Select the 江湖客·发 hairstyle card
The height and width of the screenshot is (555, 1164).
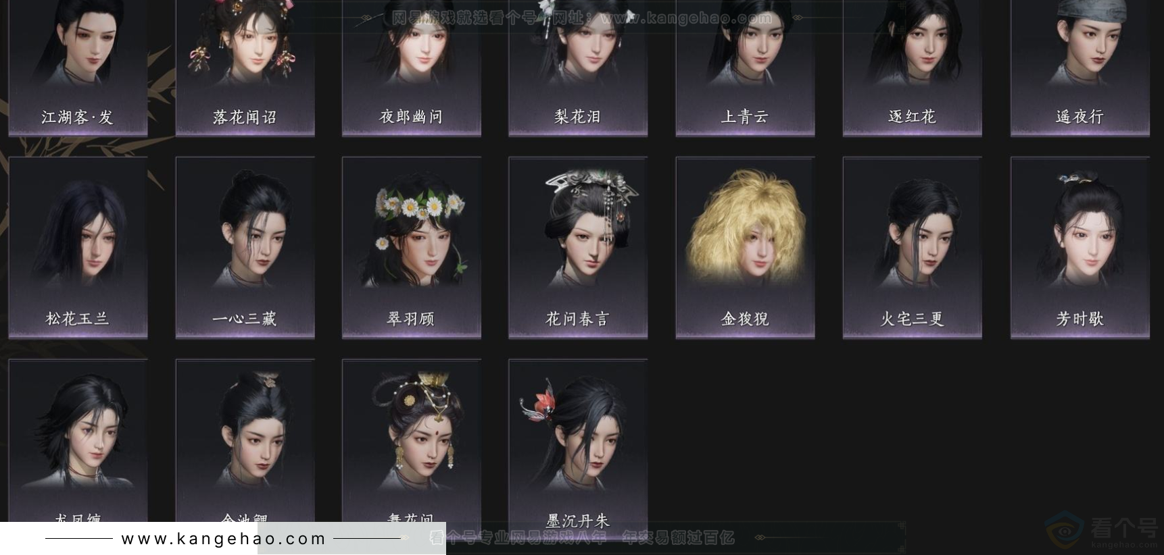pos(78,68)
